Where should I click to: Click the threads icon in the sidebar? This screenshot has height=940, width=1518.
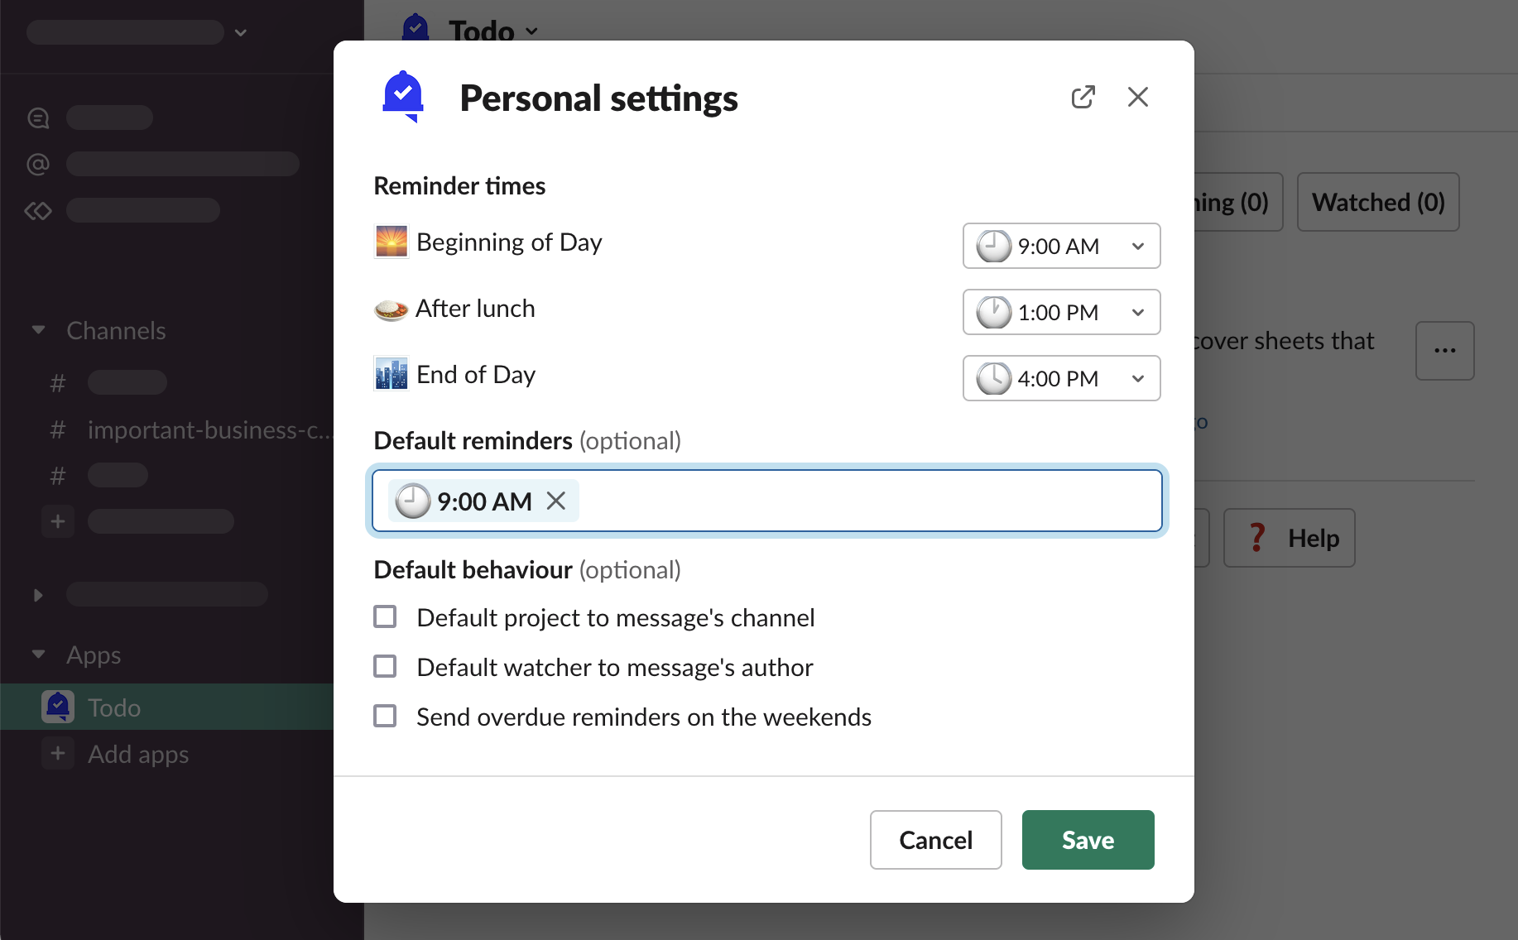38,118
